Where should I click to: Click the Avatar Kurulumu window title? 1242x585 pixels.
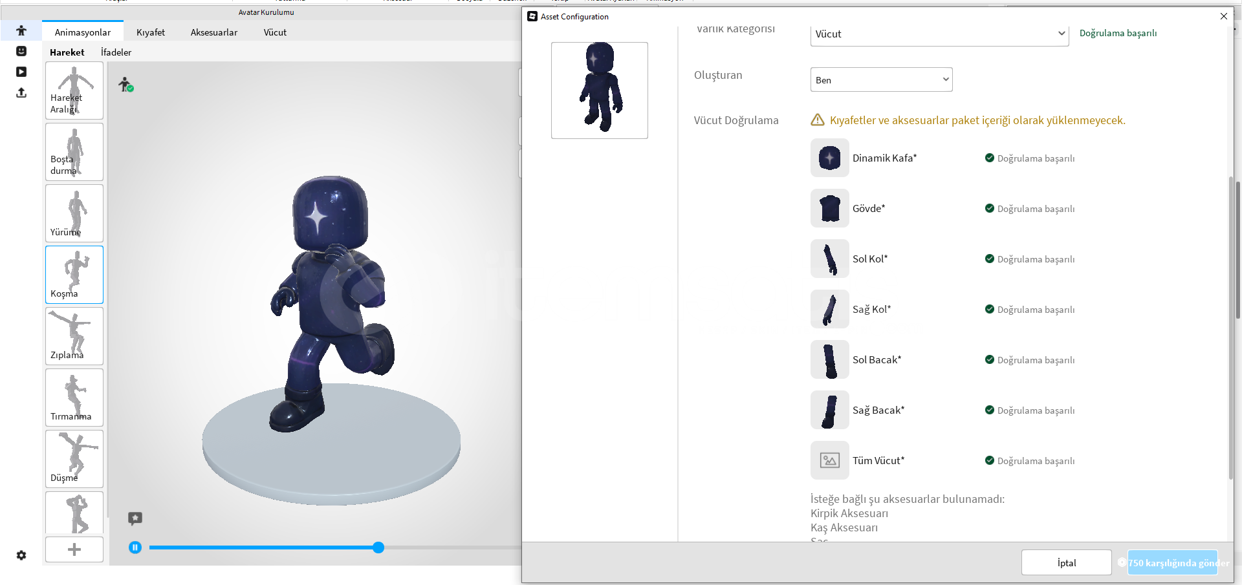[266, 12]
